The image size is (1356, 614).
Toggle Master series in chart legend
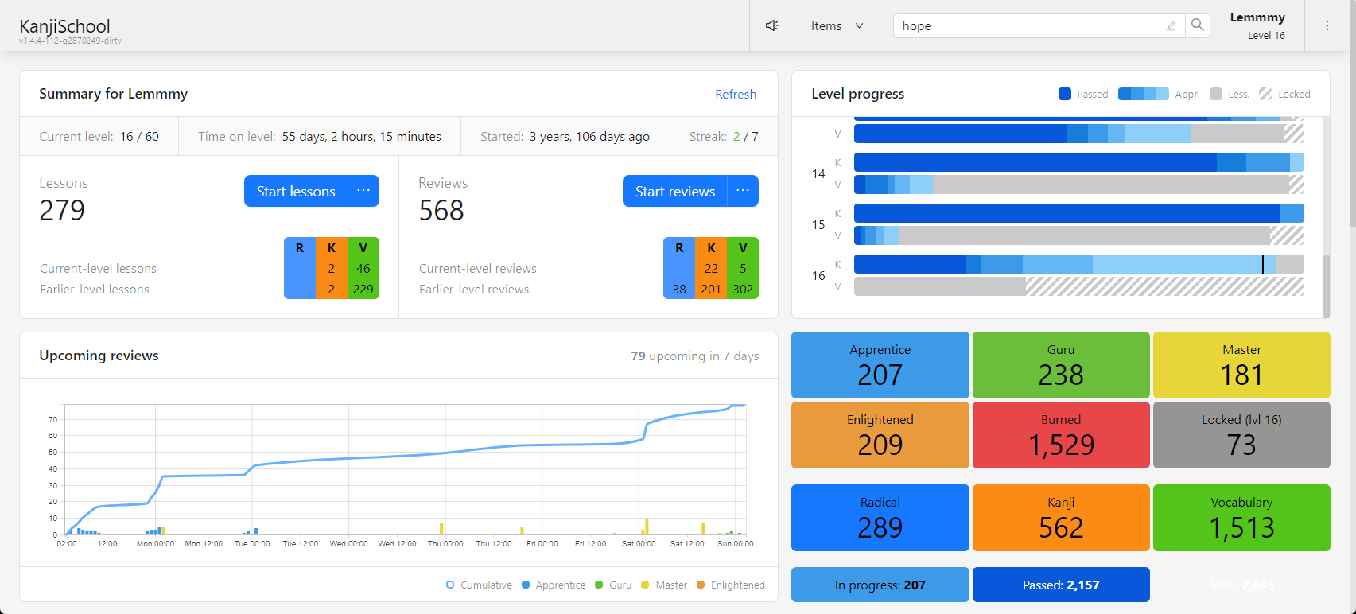[x=664, y=585]
